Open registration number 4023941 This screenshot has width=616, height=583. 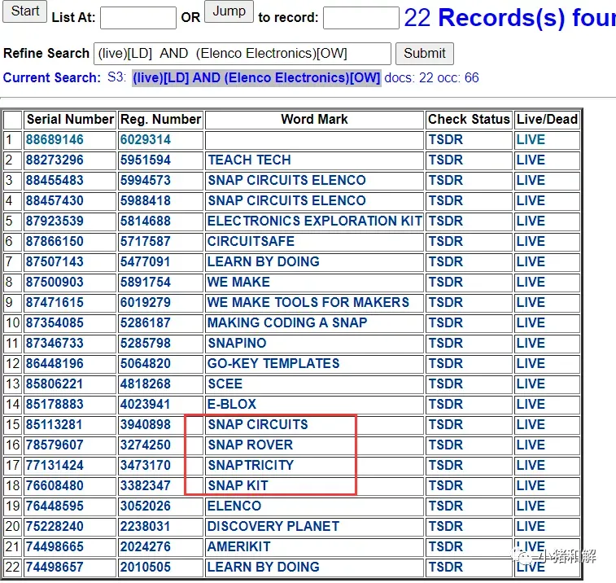[146, 405]
